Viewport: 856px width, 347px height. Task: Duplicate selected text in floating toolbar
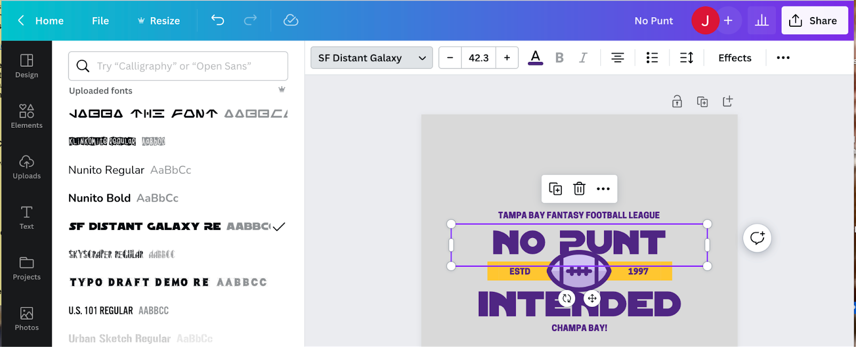[555, 189]
